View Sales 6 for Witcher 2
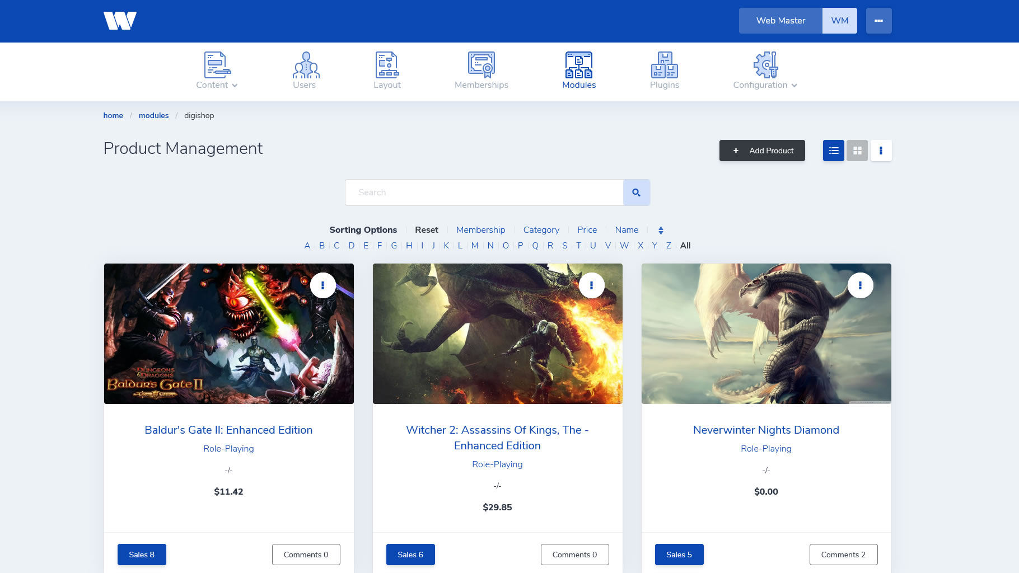Viewport: 1019px width, 573px height. [410, 555]
